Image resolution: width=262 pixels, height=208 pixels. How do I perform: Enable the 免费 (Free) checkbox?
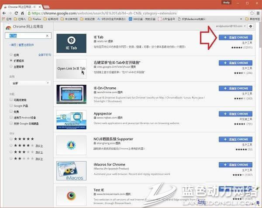(10, 111)
